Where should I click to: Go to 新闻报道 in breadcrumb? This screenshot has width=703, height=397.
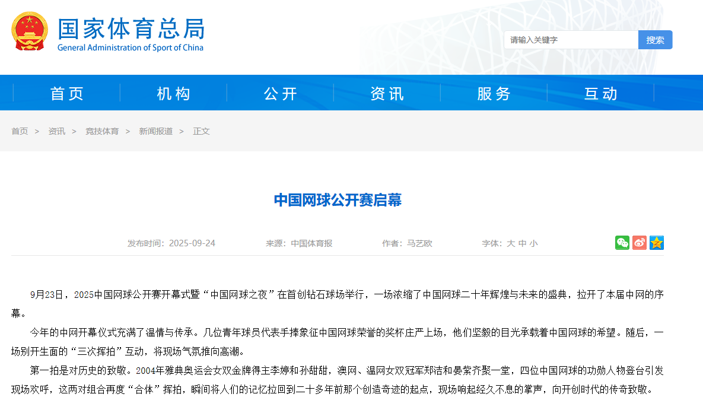[x=156, y=131]
